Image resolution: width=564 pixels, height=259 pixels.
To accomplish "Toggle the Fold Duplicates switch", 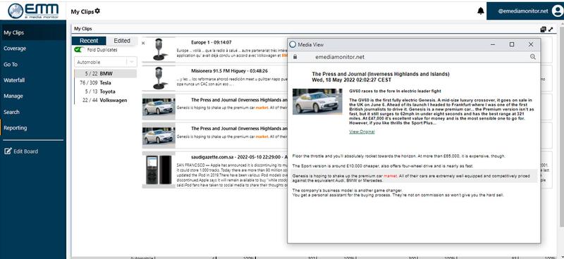I will (x=79, y=50).
